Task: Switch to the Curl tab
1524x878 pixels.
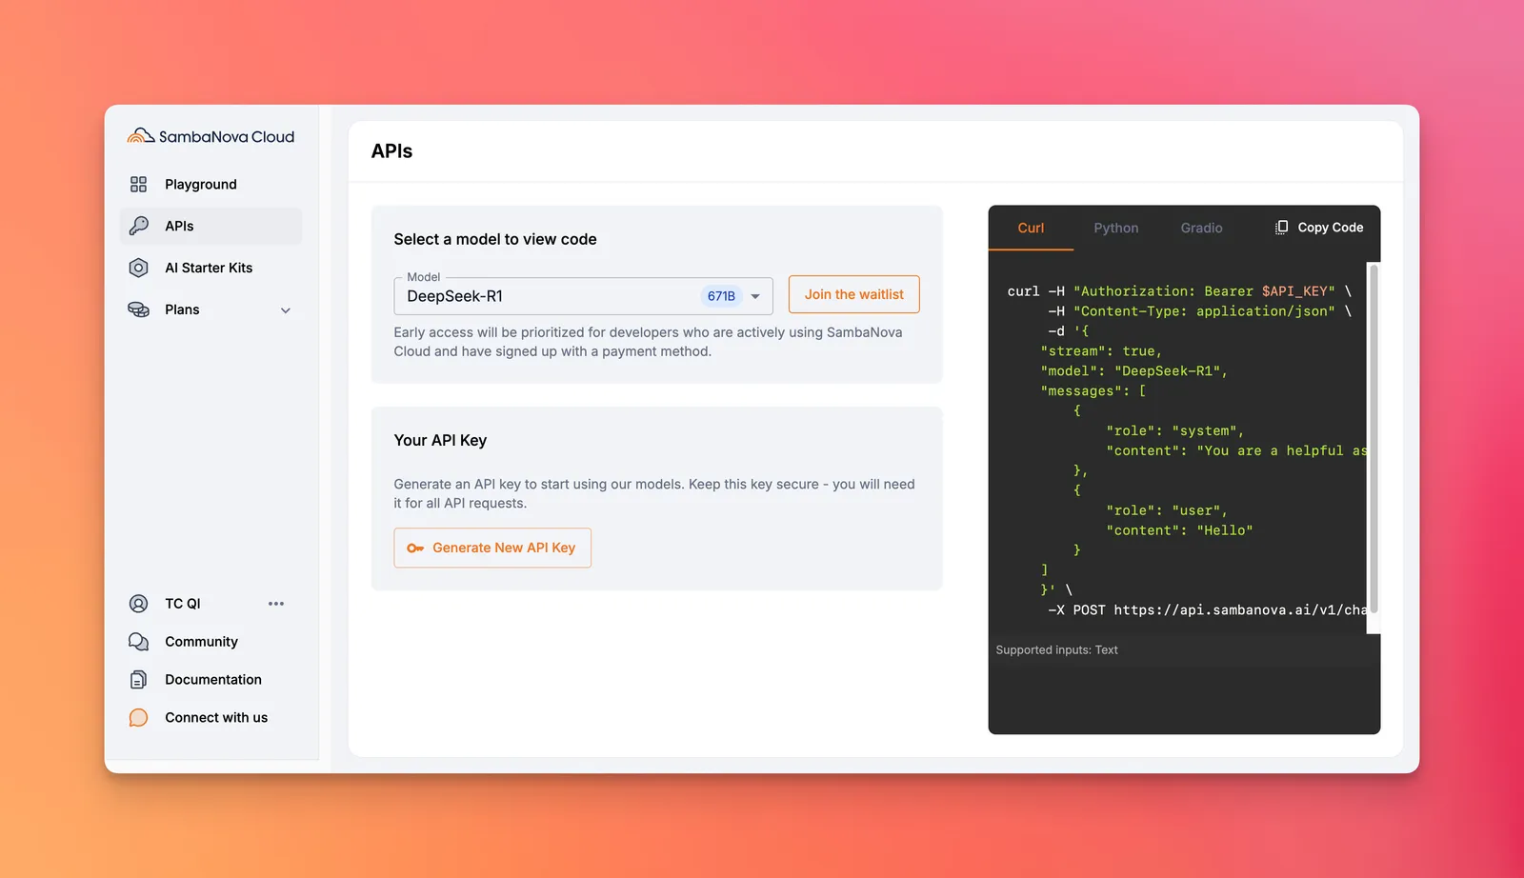Action: pos(1031,228)
